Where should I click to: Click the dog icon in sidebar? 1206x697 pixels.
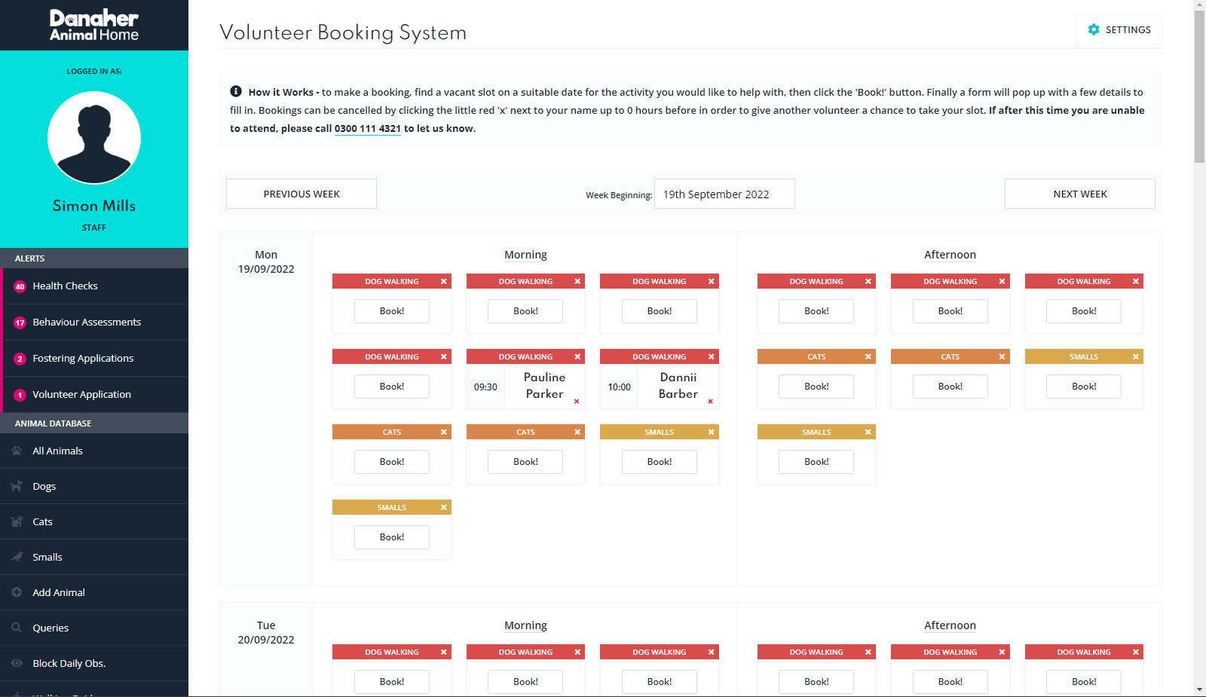(17, 486)
